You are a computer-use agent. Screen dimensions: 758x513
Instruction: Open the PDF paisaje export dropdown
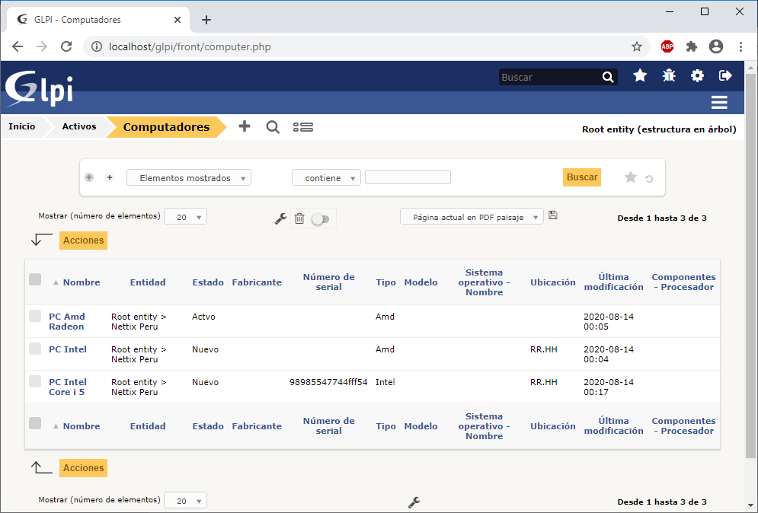[472, 217]
